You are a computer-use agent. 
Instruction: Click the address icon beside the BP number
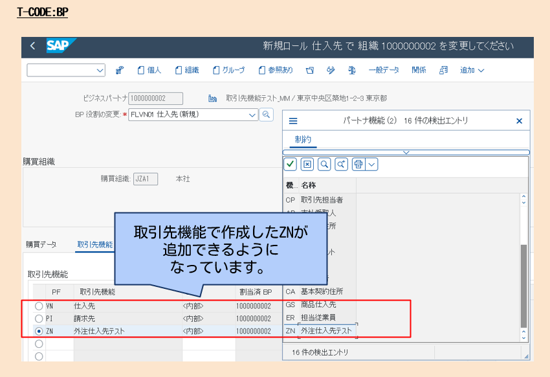point(212,98)
